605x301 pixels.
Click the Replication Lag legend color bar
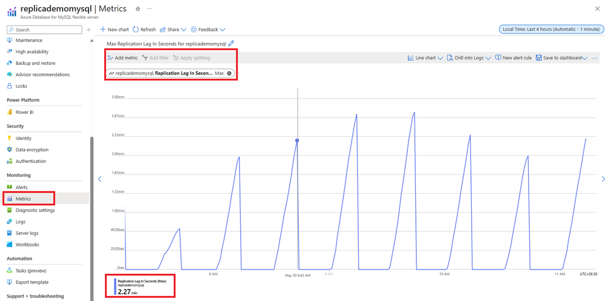click(x=115, y=286)
